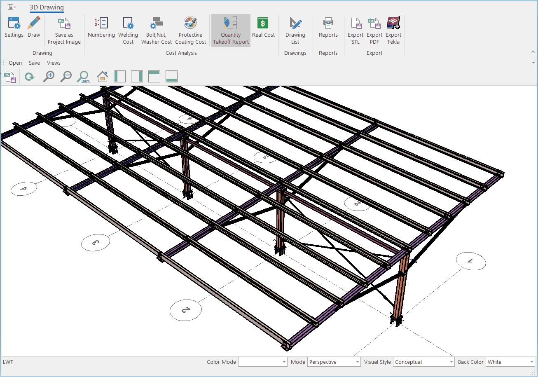Collapse the ribbon with the arrow
The width and height of the screenshot is (538, 377).
[533, 52]
